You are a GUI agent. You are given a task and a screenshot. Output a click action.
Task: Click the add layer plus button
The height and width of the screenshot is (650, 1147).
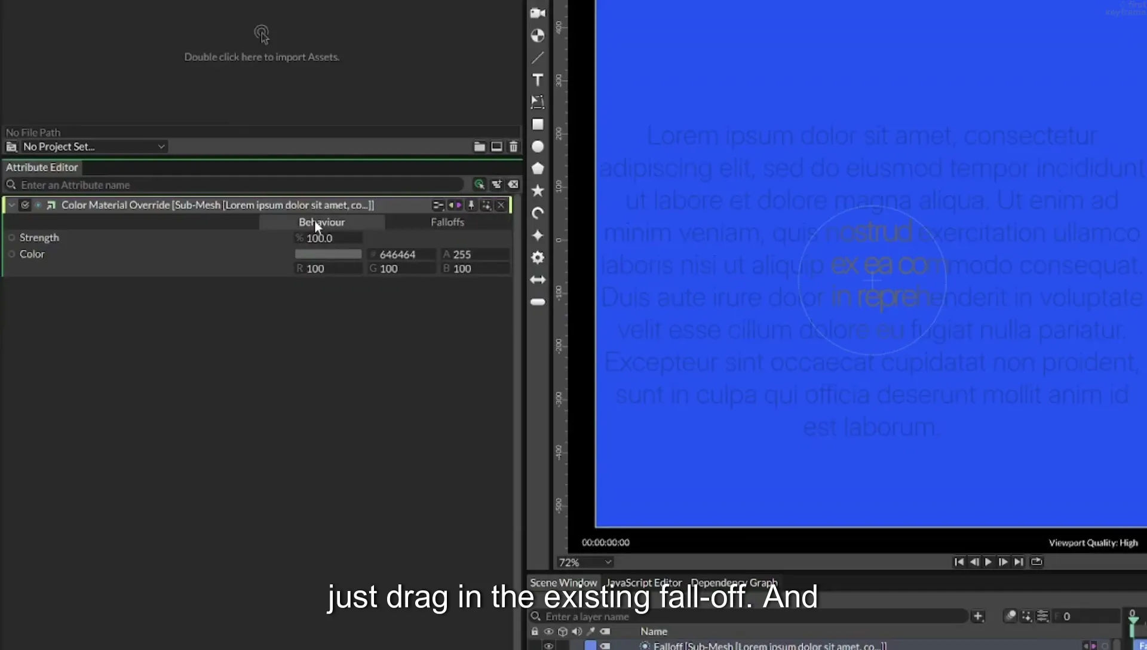[978, 616]
